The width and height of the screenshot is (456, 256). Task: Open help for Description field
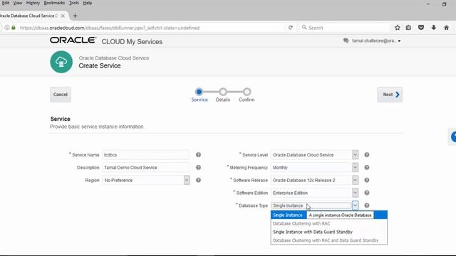pos(198,168)
